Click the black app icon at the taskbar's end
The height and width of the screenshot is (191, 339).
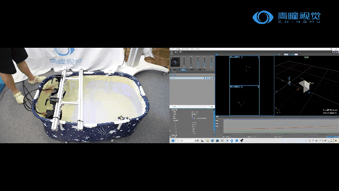[242, 141]
